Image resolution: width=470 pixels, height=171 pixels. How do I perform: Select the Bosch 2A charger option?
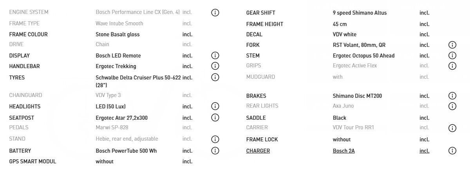coord(343,151)
